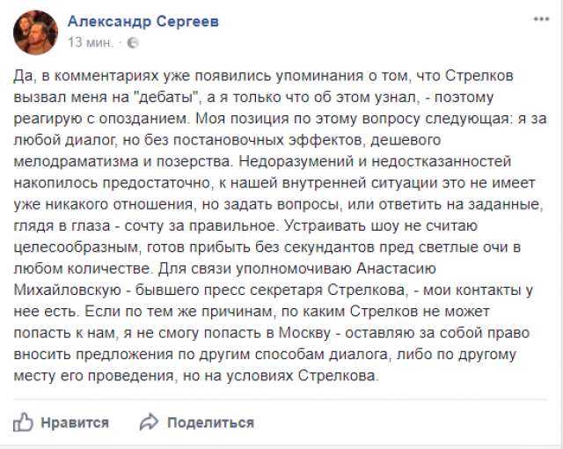Click the share arrow icon
Image resolution: width=563 pixels, height=449 pixels.
click(150, 421)
